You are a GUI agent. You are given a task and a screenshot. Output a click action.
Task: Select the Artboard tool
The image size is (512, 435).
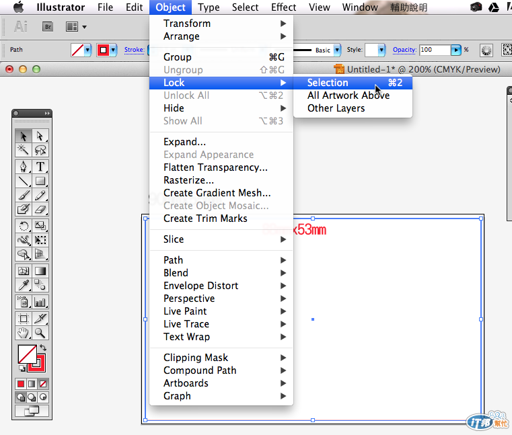tap(24, 319)
